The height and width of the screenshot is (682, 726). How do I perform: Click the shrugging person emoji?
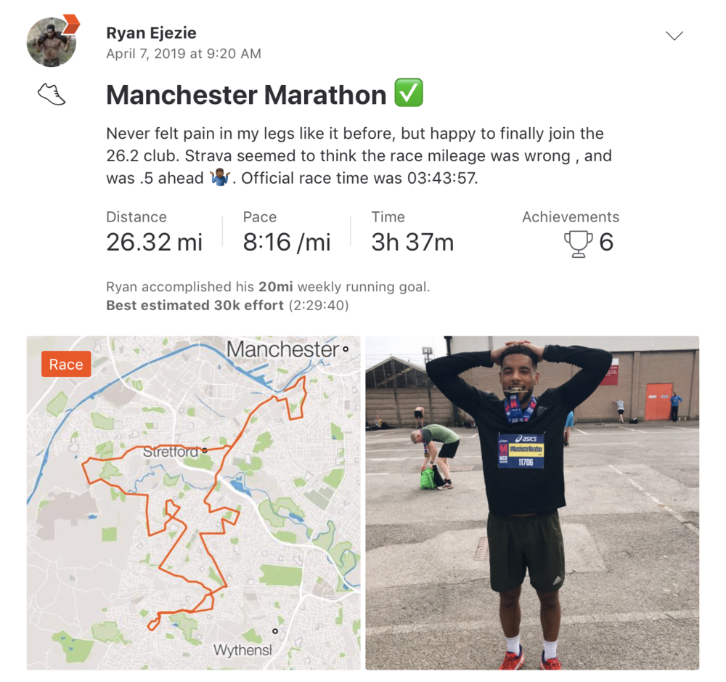coord(220,178)
